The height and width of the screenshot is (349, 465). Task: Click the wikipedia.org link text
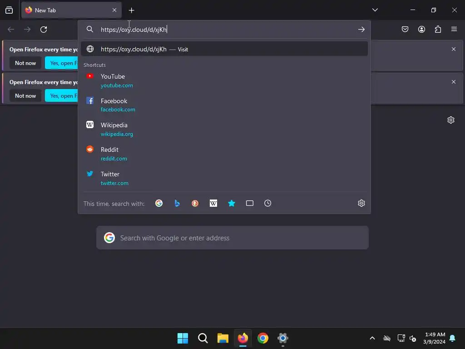coord(117,134)
